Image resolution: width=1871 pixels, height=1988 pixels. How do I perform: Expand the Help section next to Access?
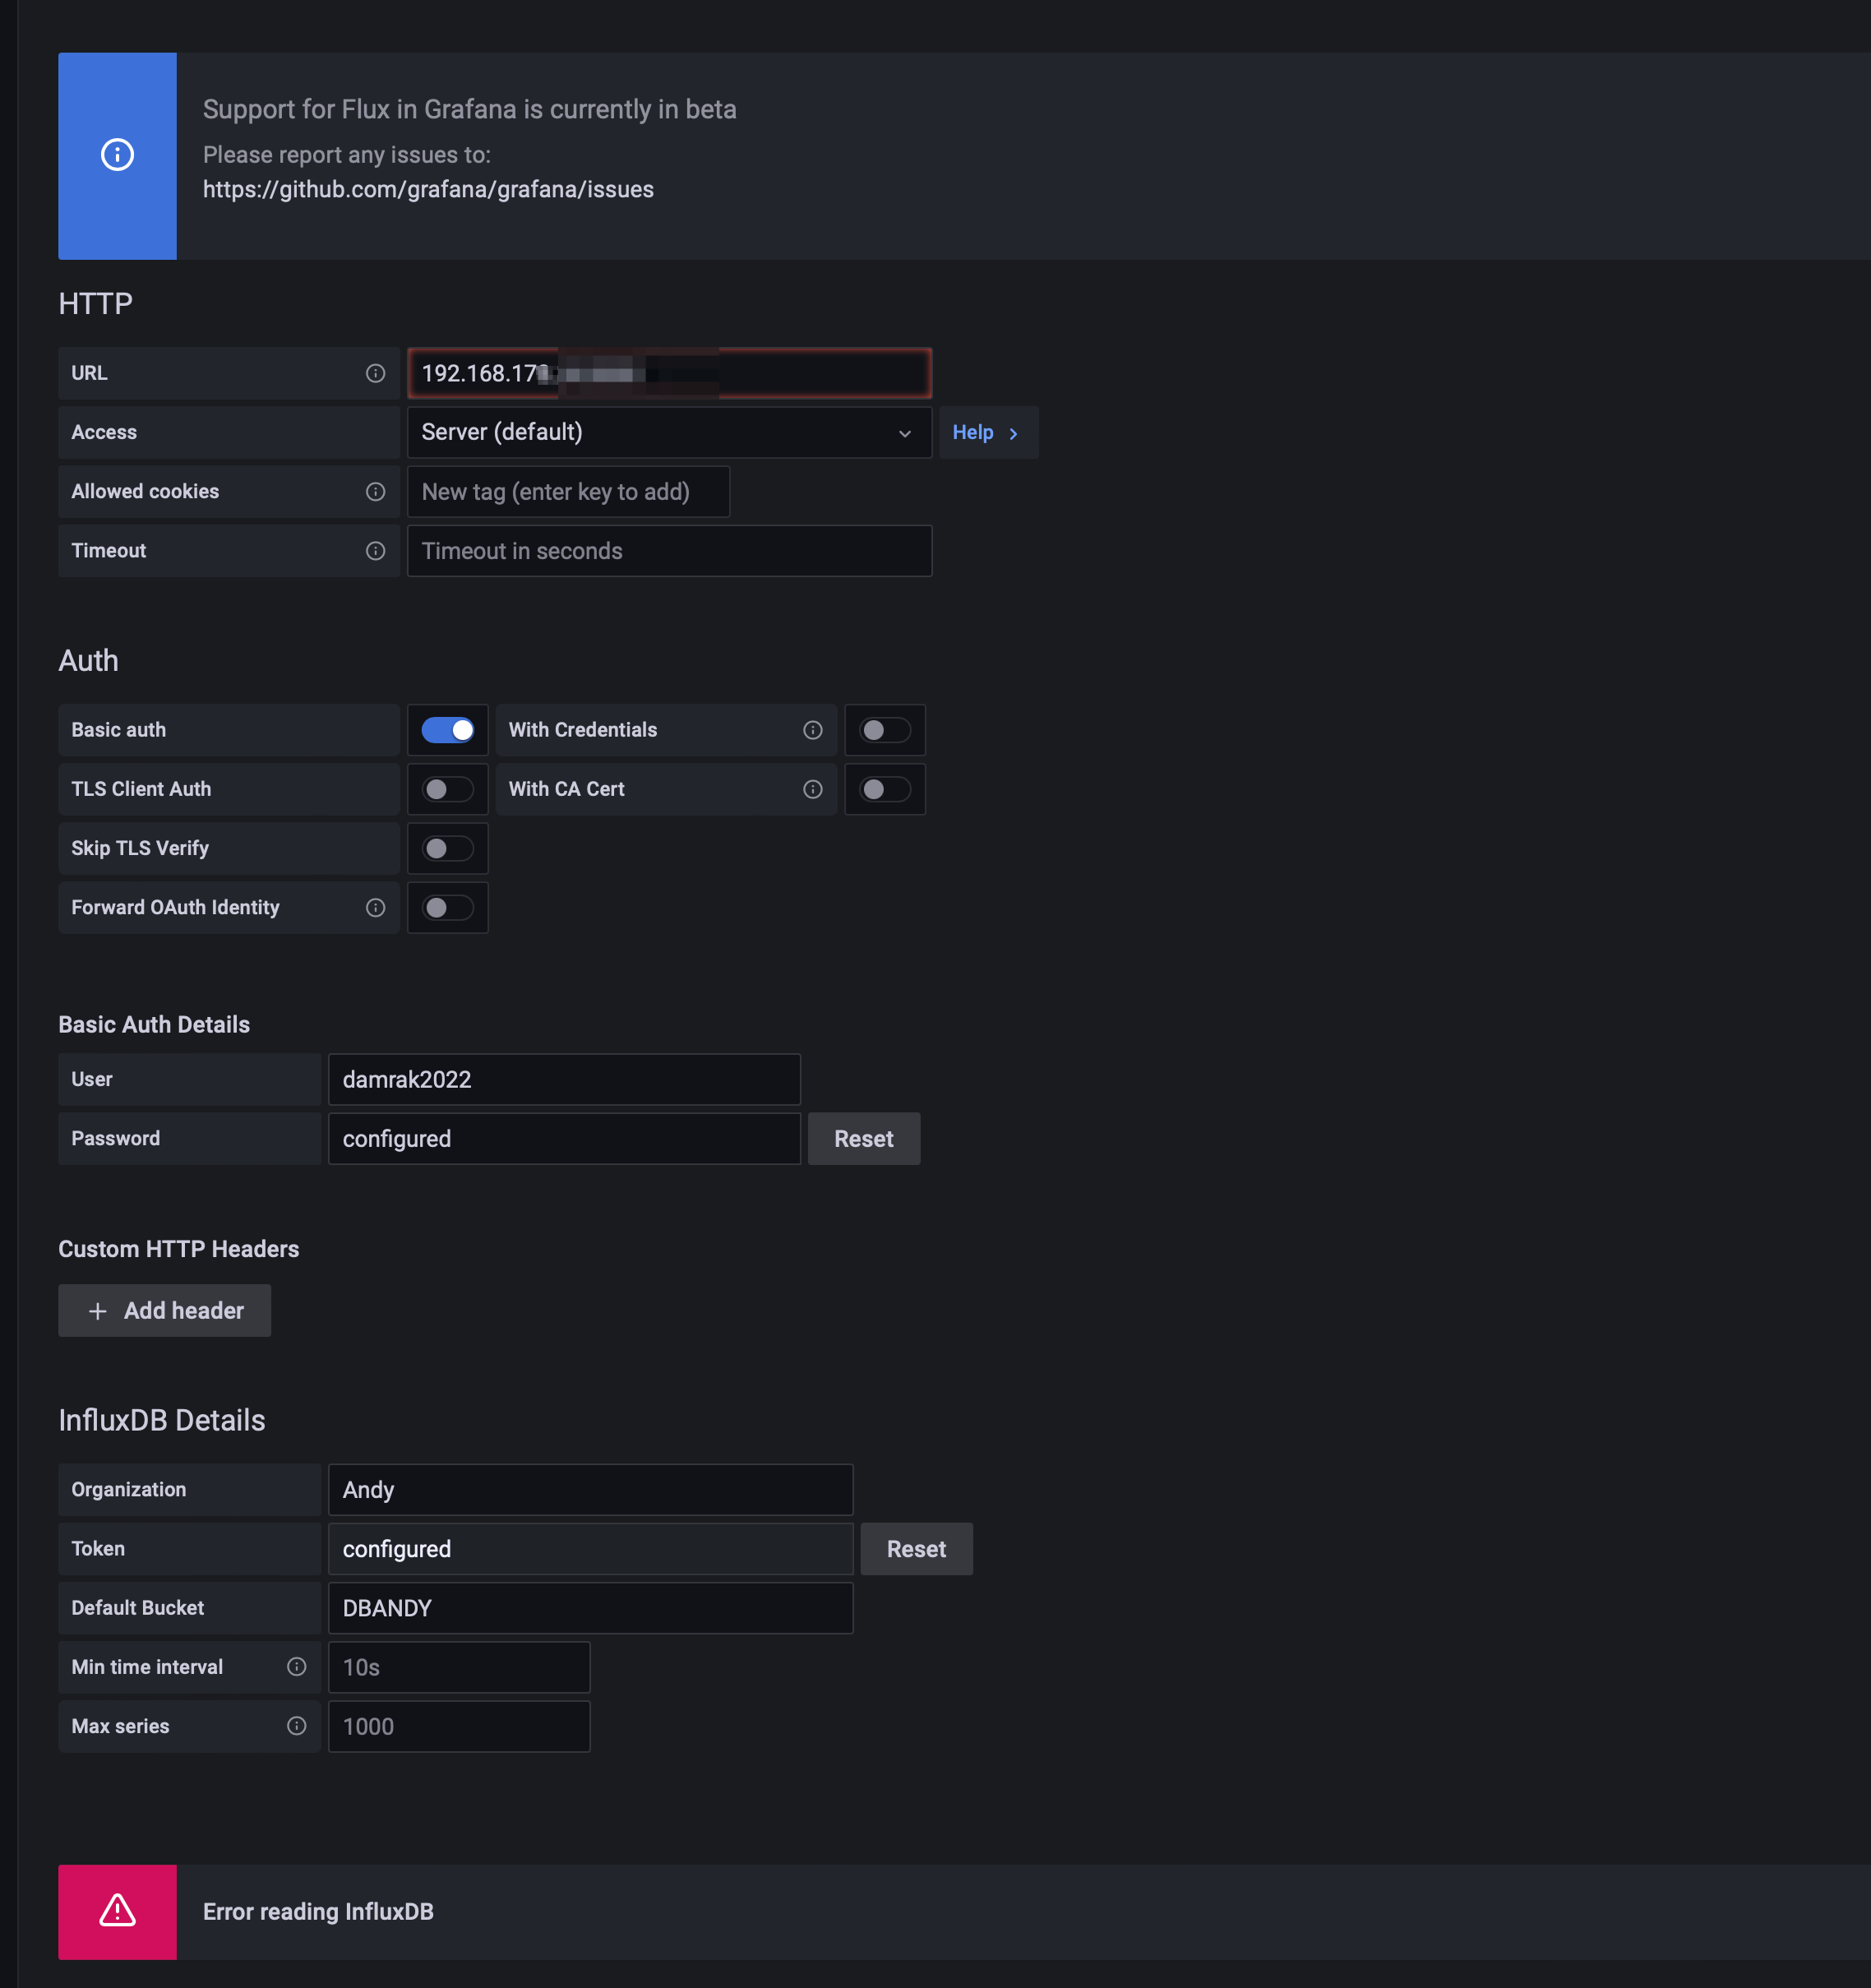986,432
